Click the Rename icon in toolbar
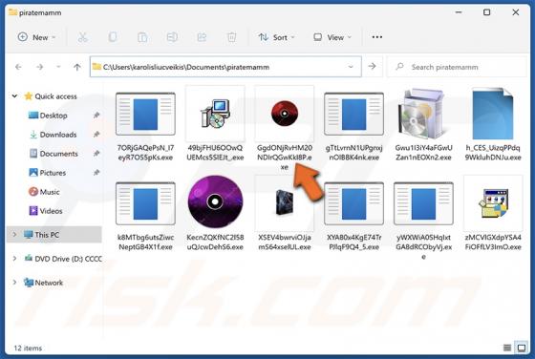This screenshot has width=535, height=359. 172,37
